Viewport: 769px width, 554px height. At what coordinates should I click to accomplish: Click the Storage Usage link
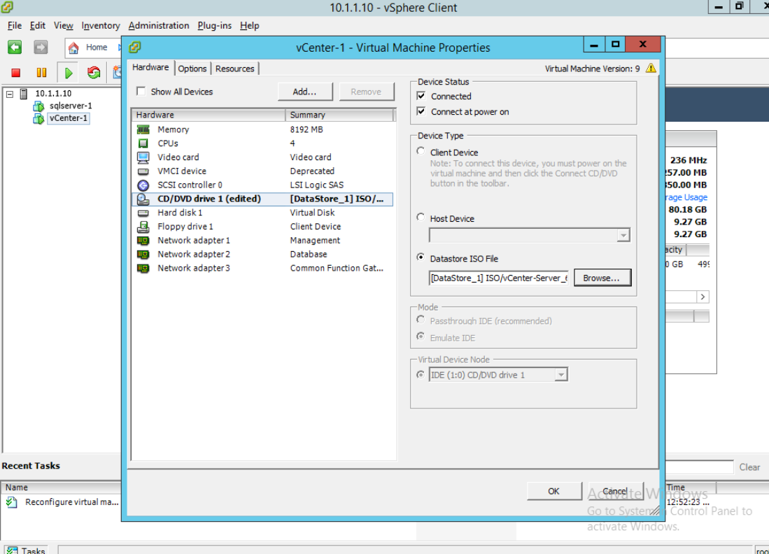(x=686, y=197)
